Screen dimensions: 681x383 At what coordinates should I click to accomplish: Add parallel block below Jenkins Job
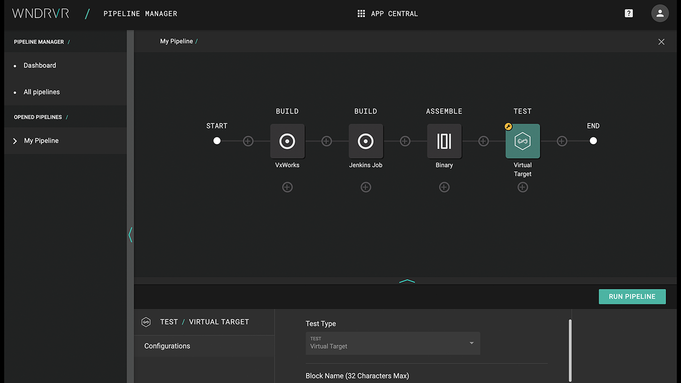366,187
